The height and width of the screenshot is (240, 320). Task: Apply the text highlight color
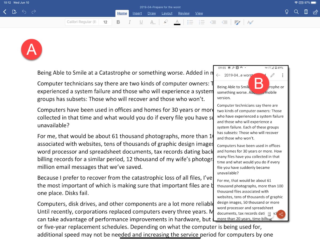tap(166, 22)
